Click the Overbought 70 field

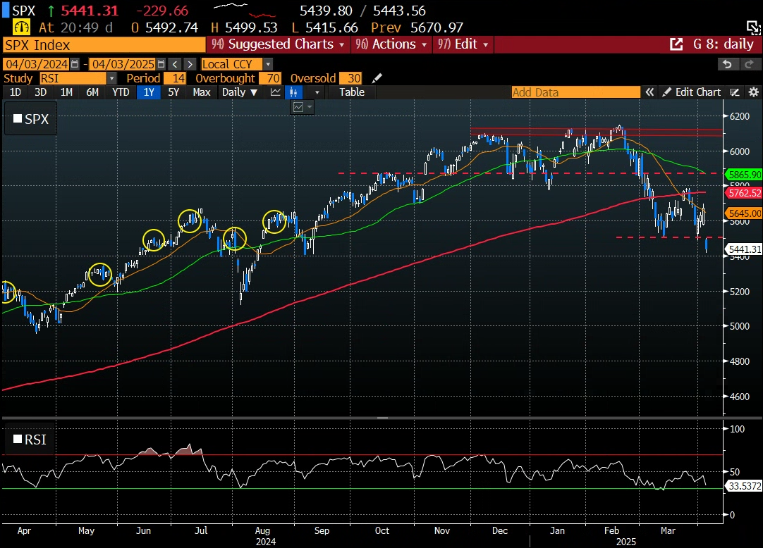[x=270, y=78]
